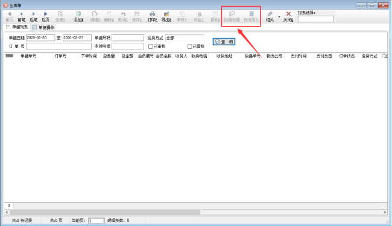Click the 物流导入 logistics import icon
Viewport: 392px width, 226px height.
(x=251, y=16)
